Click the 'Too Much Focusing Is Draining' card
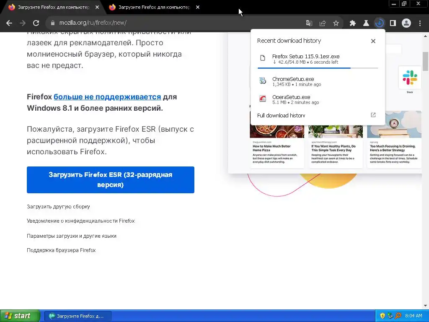The image size is (429, 322). click(x=394, y=140)
